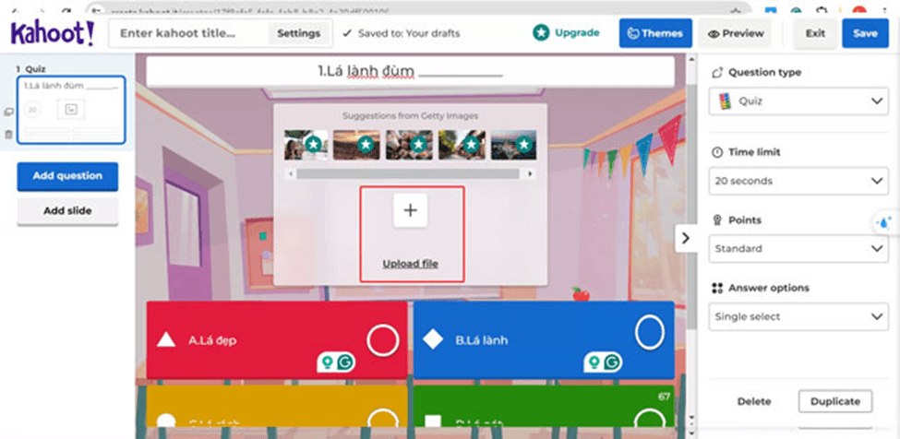Select the second Getty Images suggestion thumbnail

pos(356,145)
